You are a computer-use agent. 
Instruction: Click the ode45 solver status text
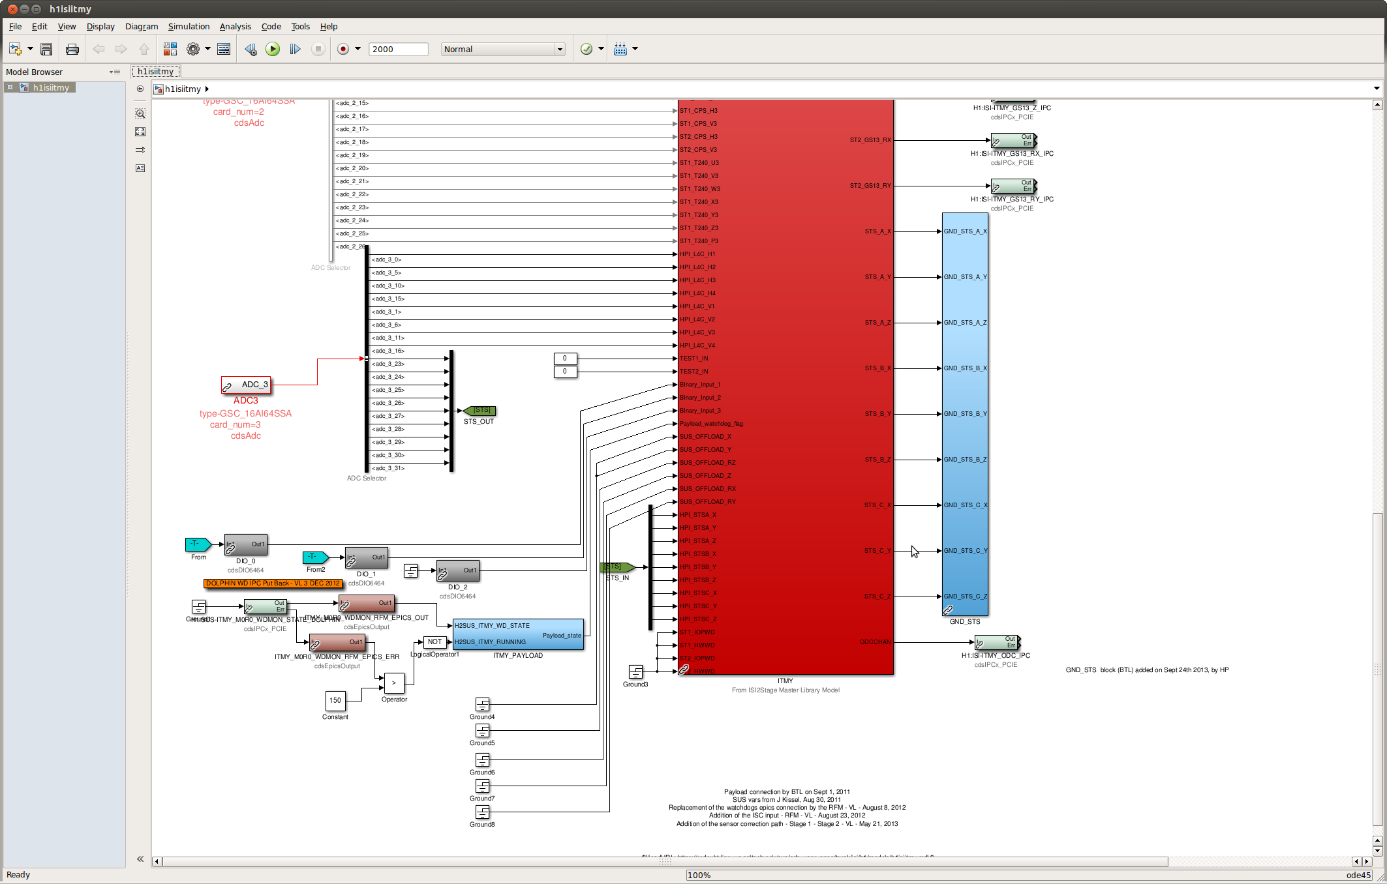(1358, 875)
